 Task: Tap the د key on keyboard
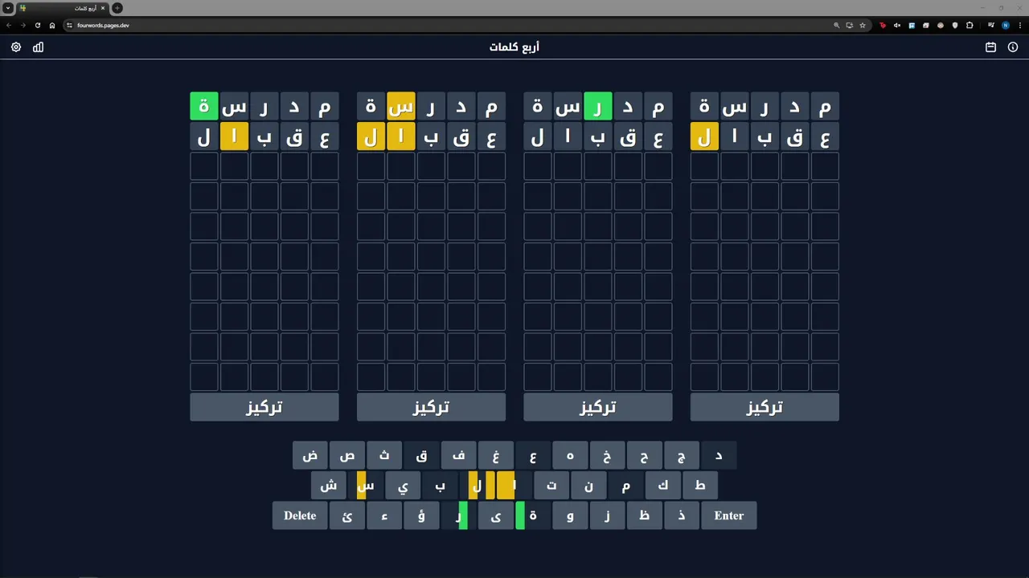(719, 455)
